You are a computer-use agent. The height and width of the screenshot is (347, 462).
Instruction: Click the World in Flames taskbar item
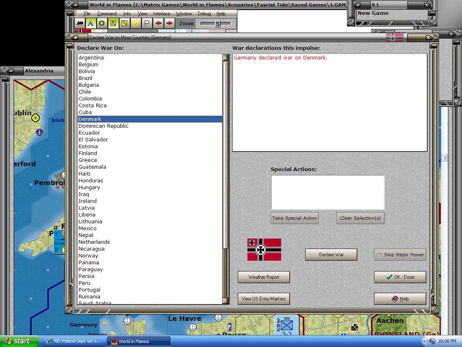click(138, 341)
